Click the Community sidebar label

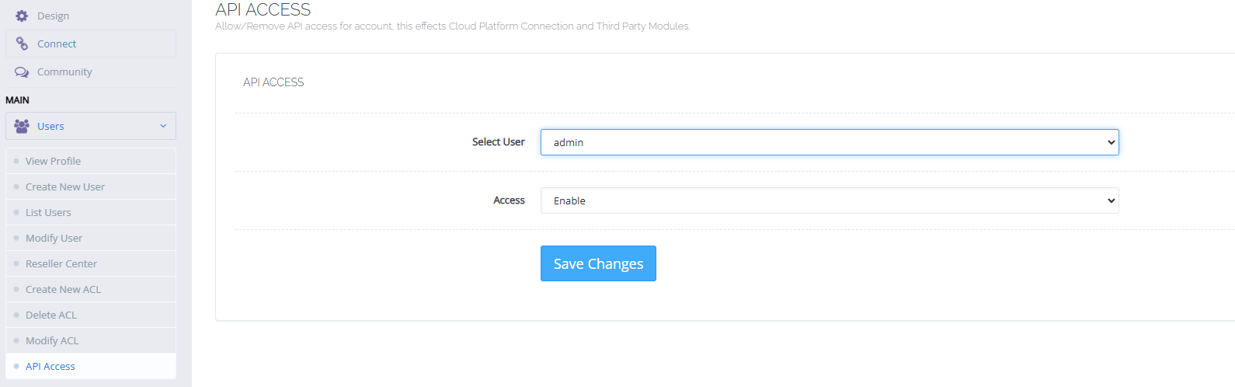coord(64,71)
